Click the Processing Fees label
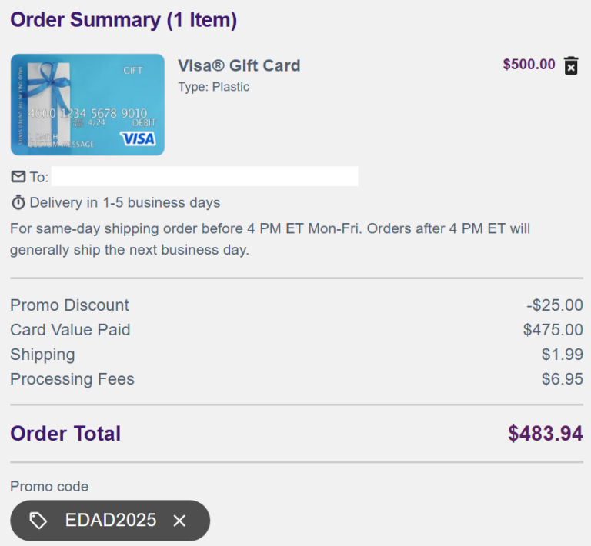This screenshot has height=546, width=591. [72, 379]
